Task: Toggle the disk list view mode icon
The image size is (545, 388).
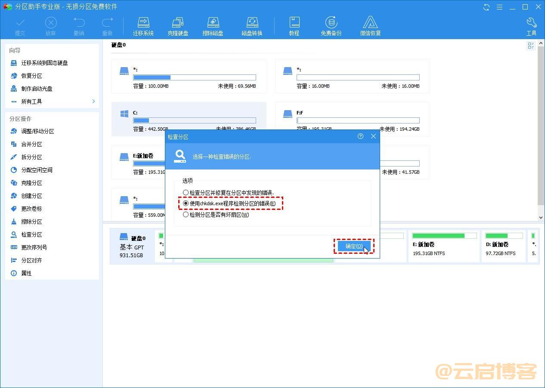Action: click(x=531, y=46)
